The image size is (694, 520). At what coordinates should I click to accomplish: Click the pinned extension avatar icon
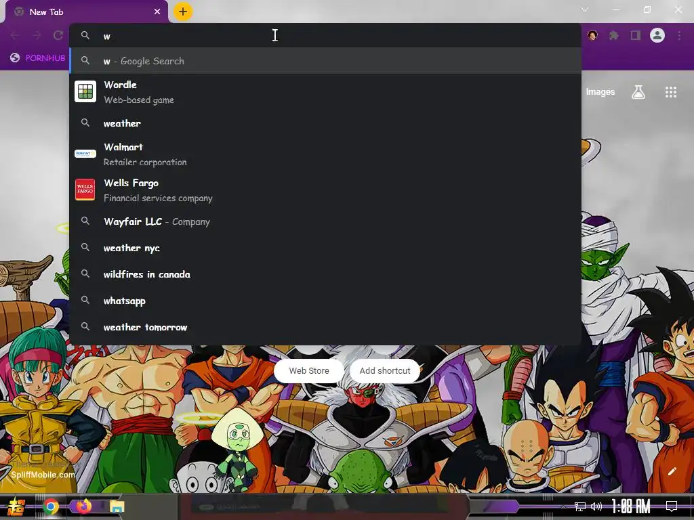592,35
